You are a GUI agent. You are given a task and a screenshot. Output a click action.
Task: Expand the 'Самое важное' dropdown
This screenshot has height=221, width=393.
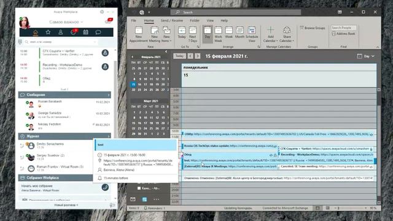pyautogui.click(x=66, y=22)
